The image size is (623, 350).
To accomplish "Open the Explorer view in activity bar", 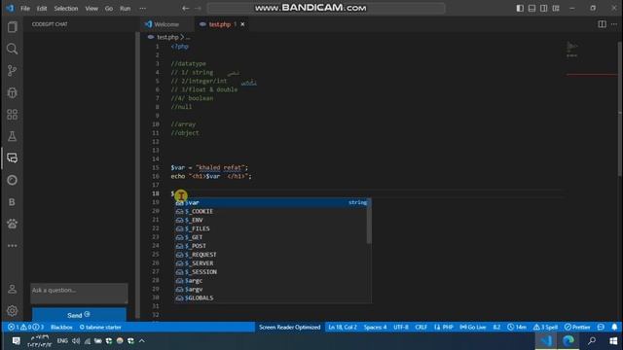I will 13,27.
